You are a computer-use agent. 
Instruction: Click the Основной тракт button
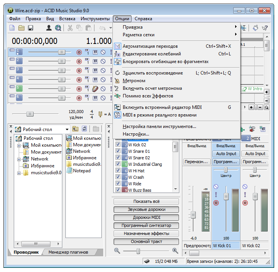pyautogui.click(x=146, y=241)
